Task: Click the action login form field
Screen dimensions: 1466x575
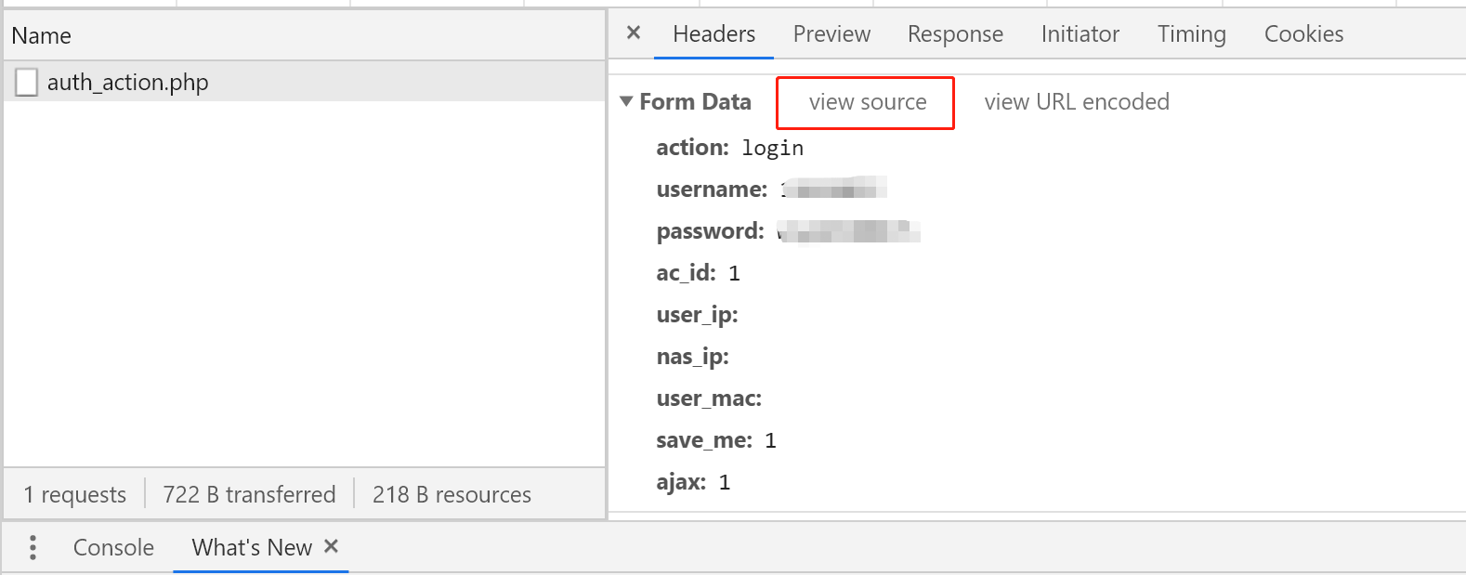Action: pos(729,148)
